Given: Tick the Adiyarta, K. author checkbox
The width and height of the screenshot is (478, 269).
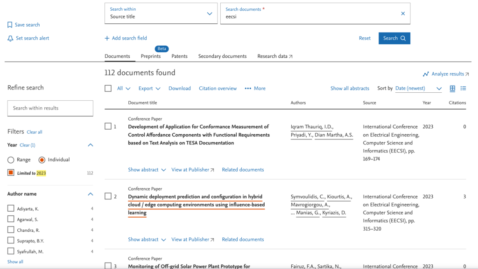Looking at the screenshot, I should [x=11, y=209].
